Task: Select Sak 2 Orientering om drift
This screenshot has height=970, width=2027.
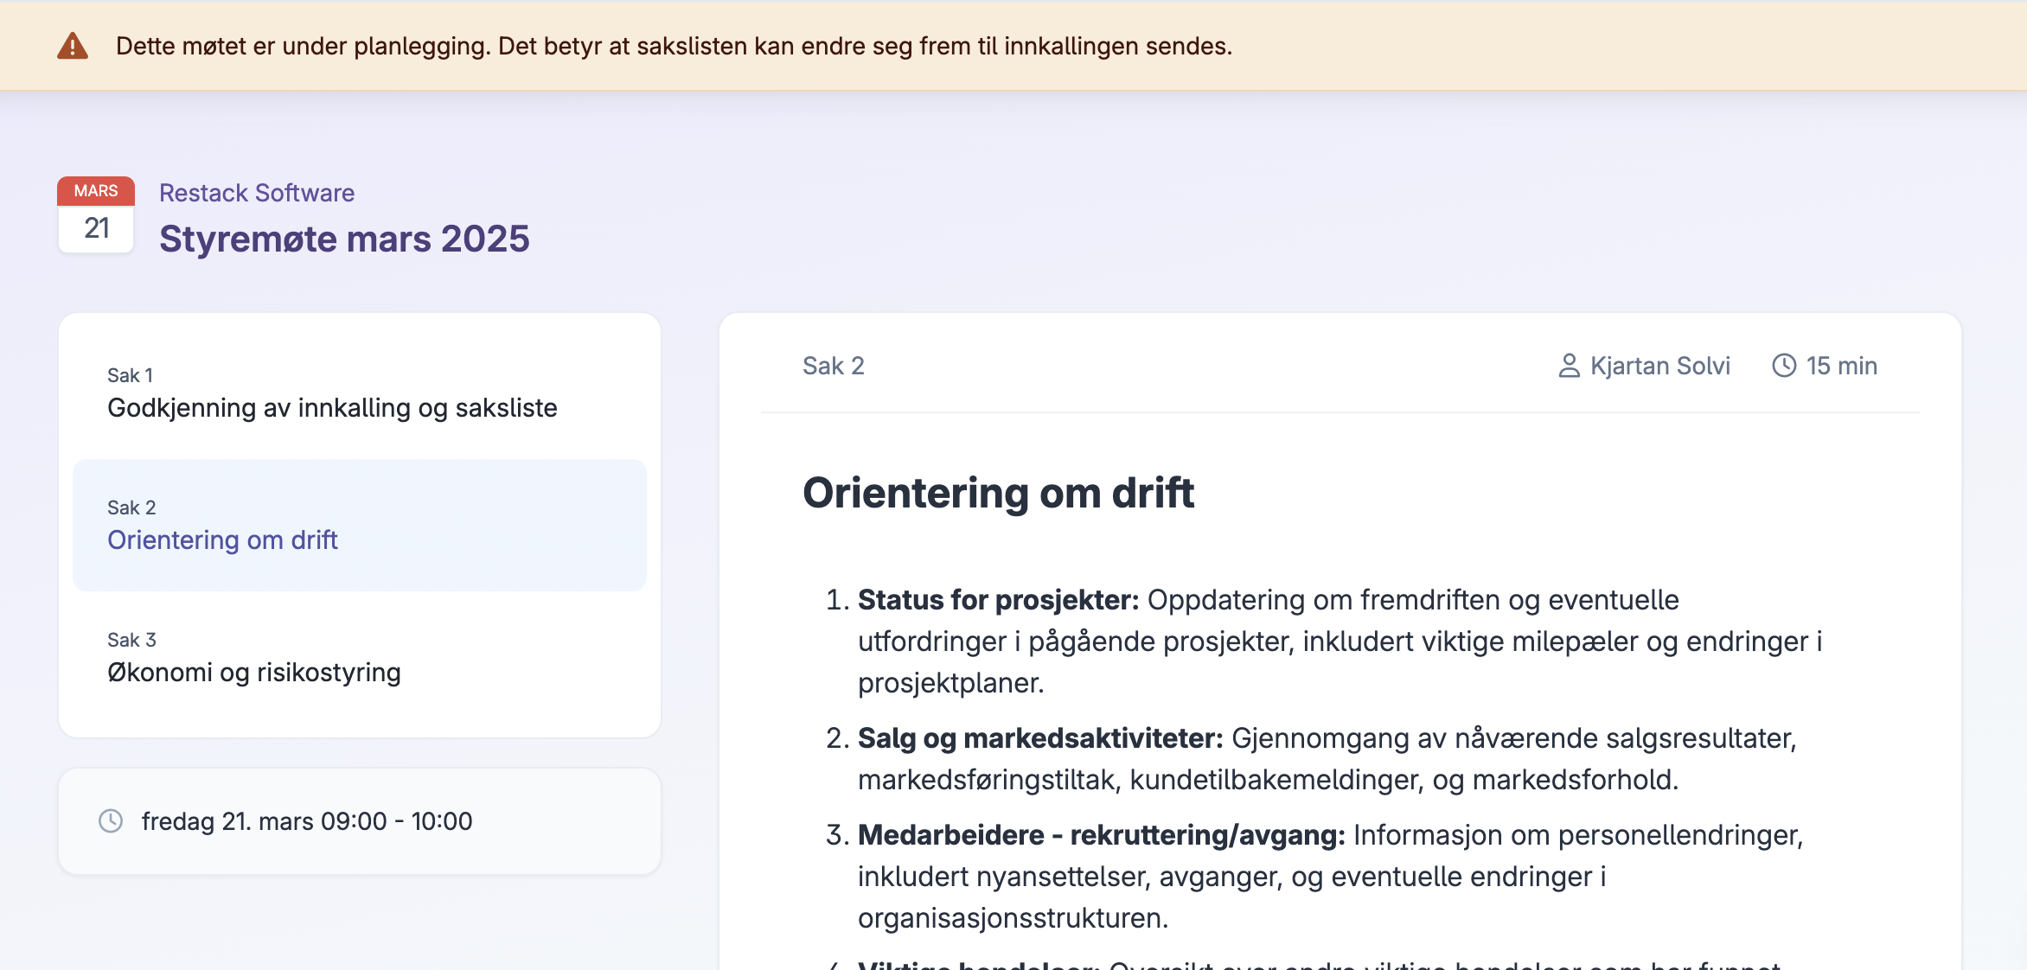Action: pyautogui.click(x=360, y=526)
